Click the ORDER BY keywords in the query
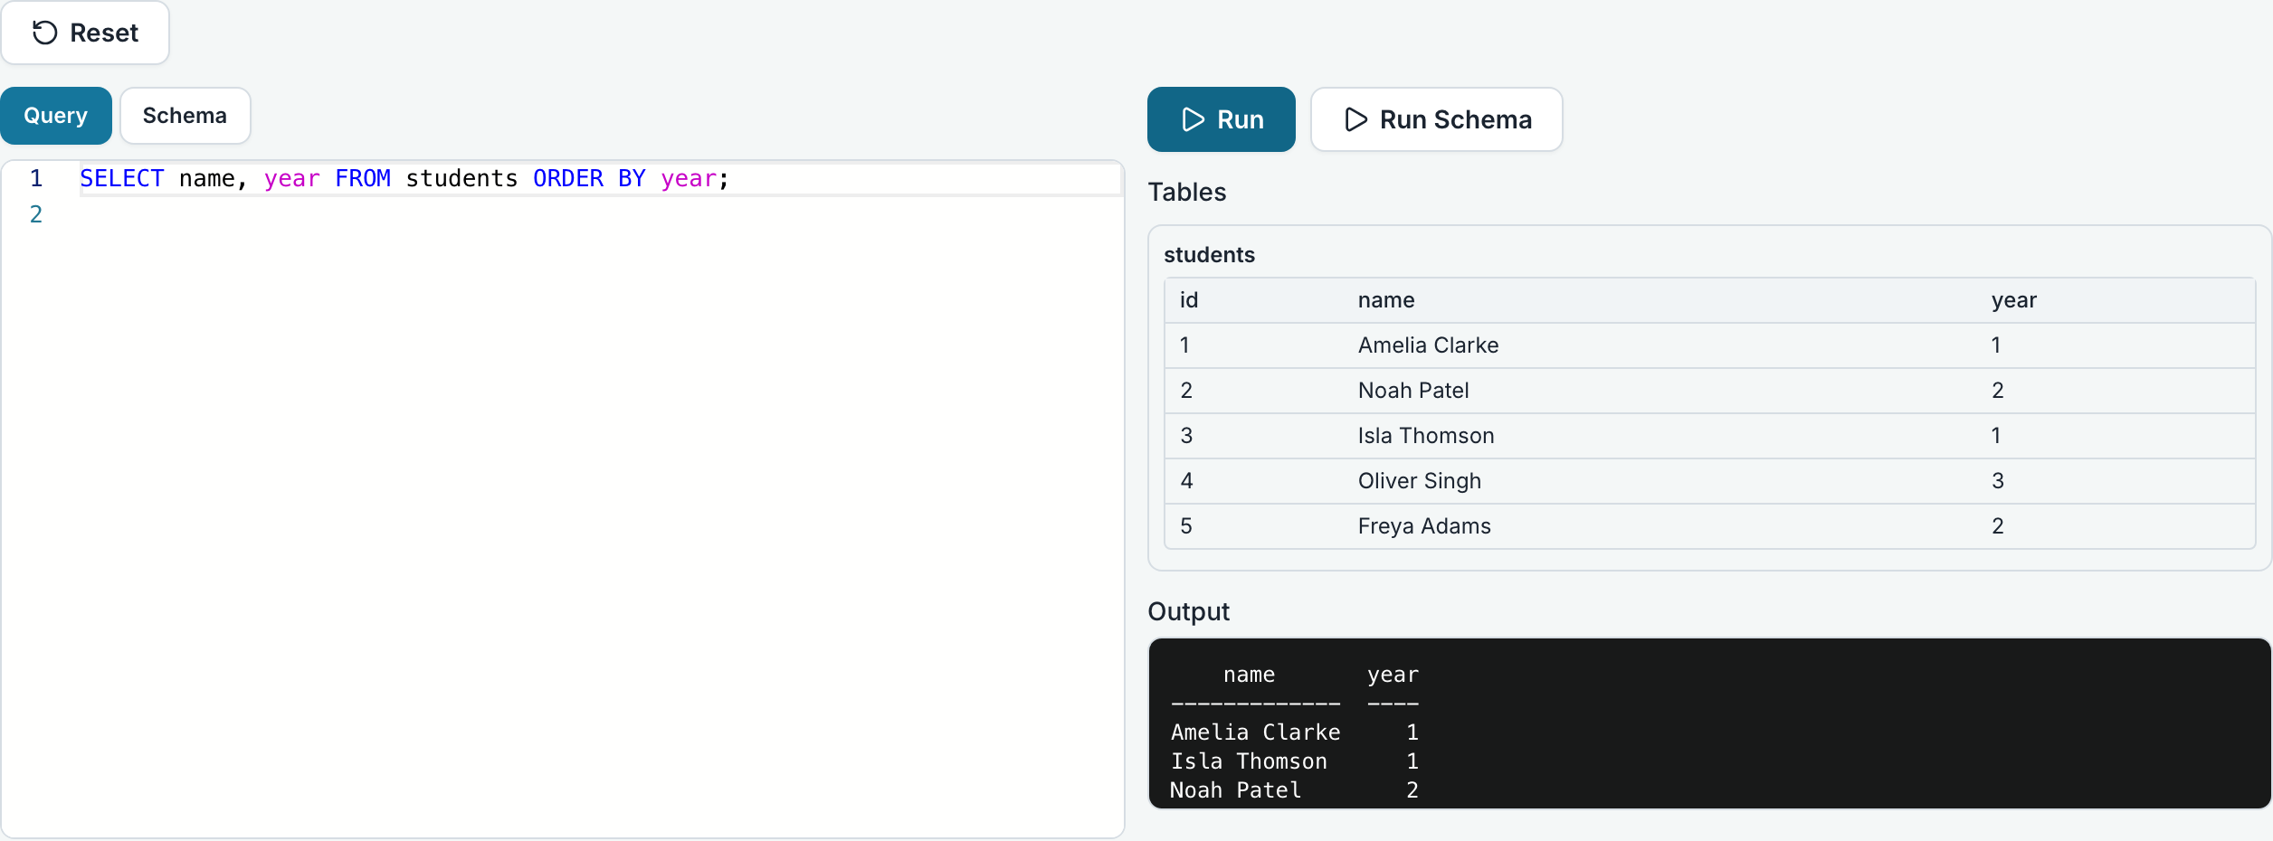Image resolution: width=2273 pixels, height=841 pixels. click(x=589, y=179)
